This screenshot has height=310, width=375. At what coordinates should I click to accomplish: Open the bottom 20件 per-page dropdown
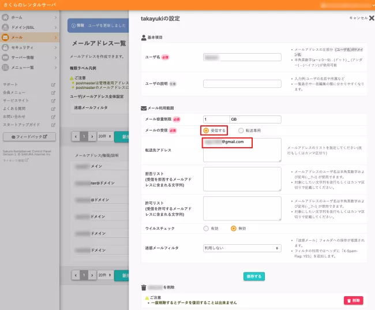pos(105,275)
